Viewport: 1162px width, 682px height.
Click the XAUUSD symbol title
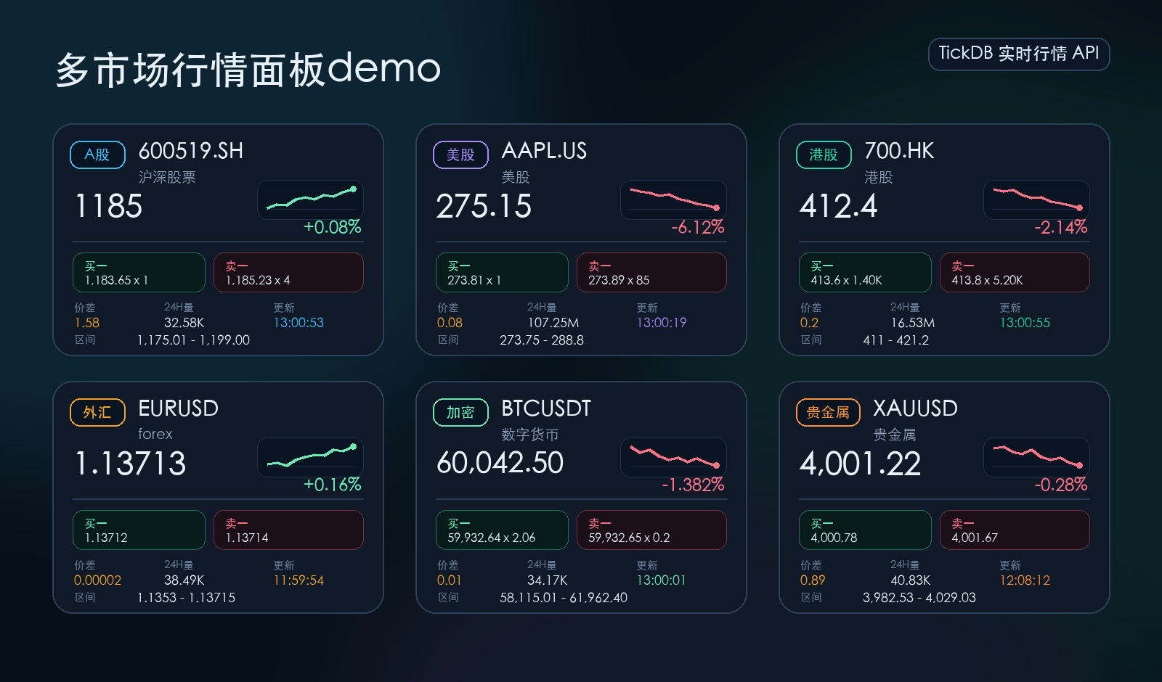[915, 408]
